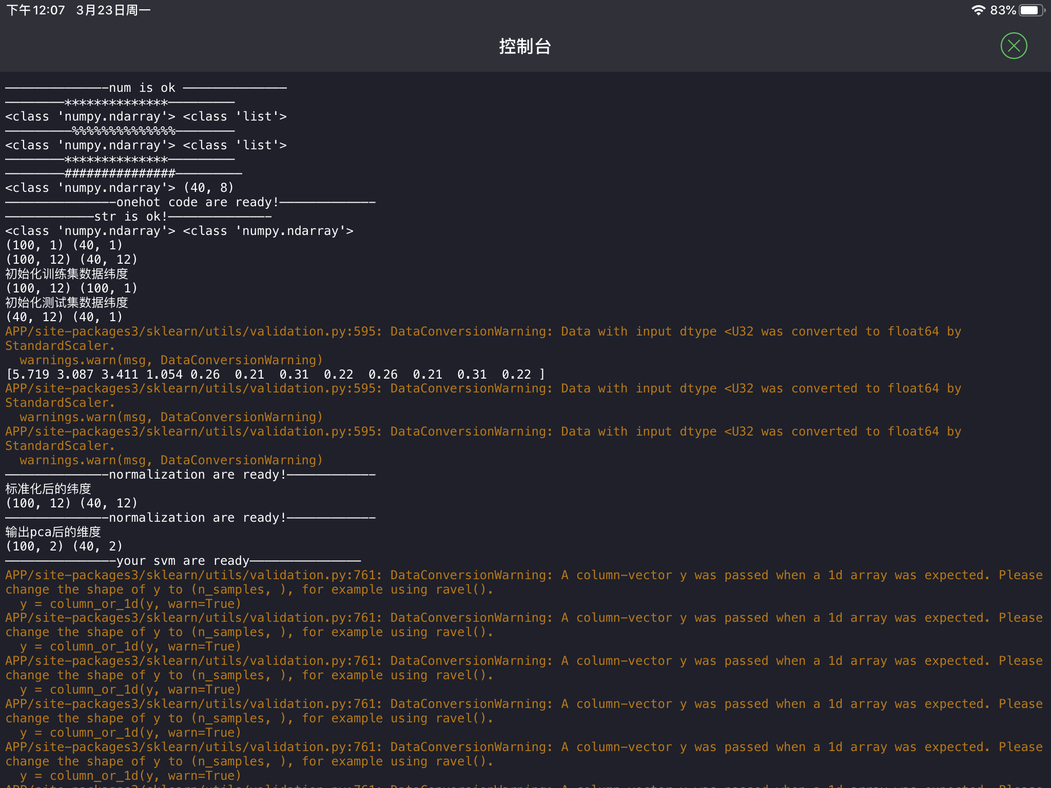
Task: Tap the 83% battery percentage text
Action: [x=1003, y=10]
